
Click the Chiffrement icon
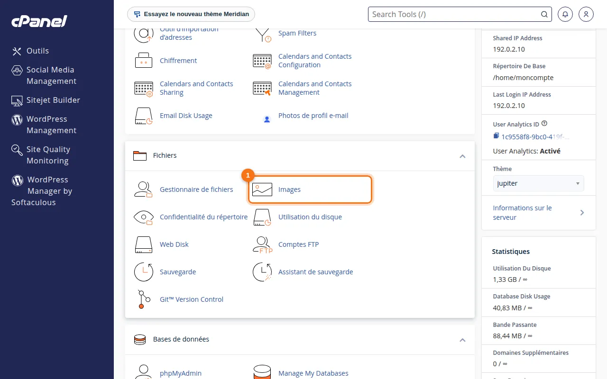pyautogui.click(x=143, y=61)
